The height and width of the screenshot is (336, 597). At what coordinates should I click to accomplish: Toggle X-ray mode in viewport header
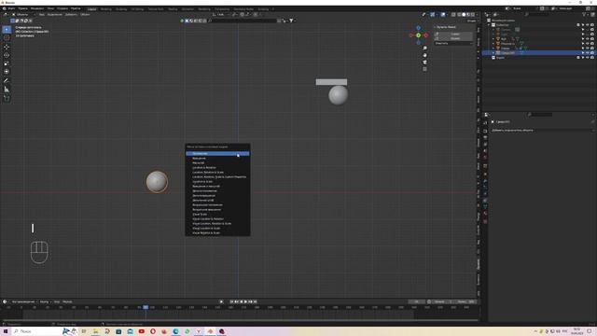tap(453, 15)
